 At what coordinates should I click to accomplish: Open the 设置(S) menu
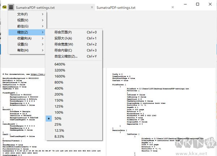pos(26,44)
